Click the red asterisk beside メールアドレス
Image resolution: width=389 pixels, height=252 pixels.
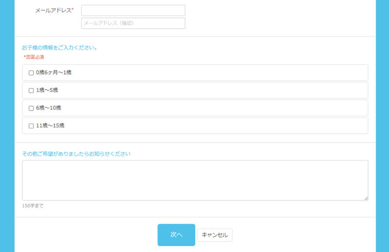click(72, 9)
